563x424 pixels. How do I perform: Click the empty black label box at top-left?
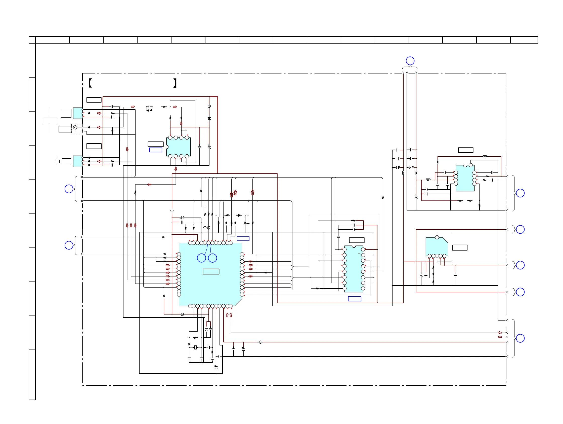pos(94,100)
